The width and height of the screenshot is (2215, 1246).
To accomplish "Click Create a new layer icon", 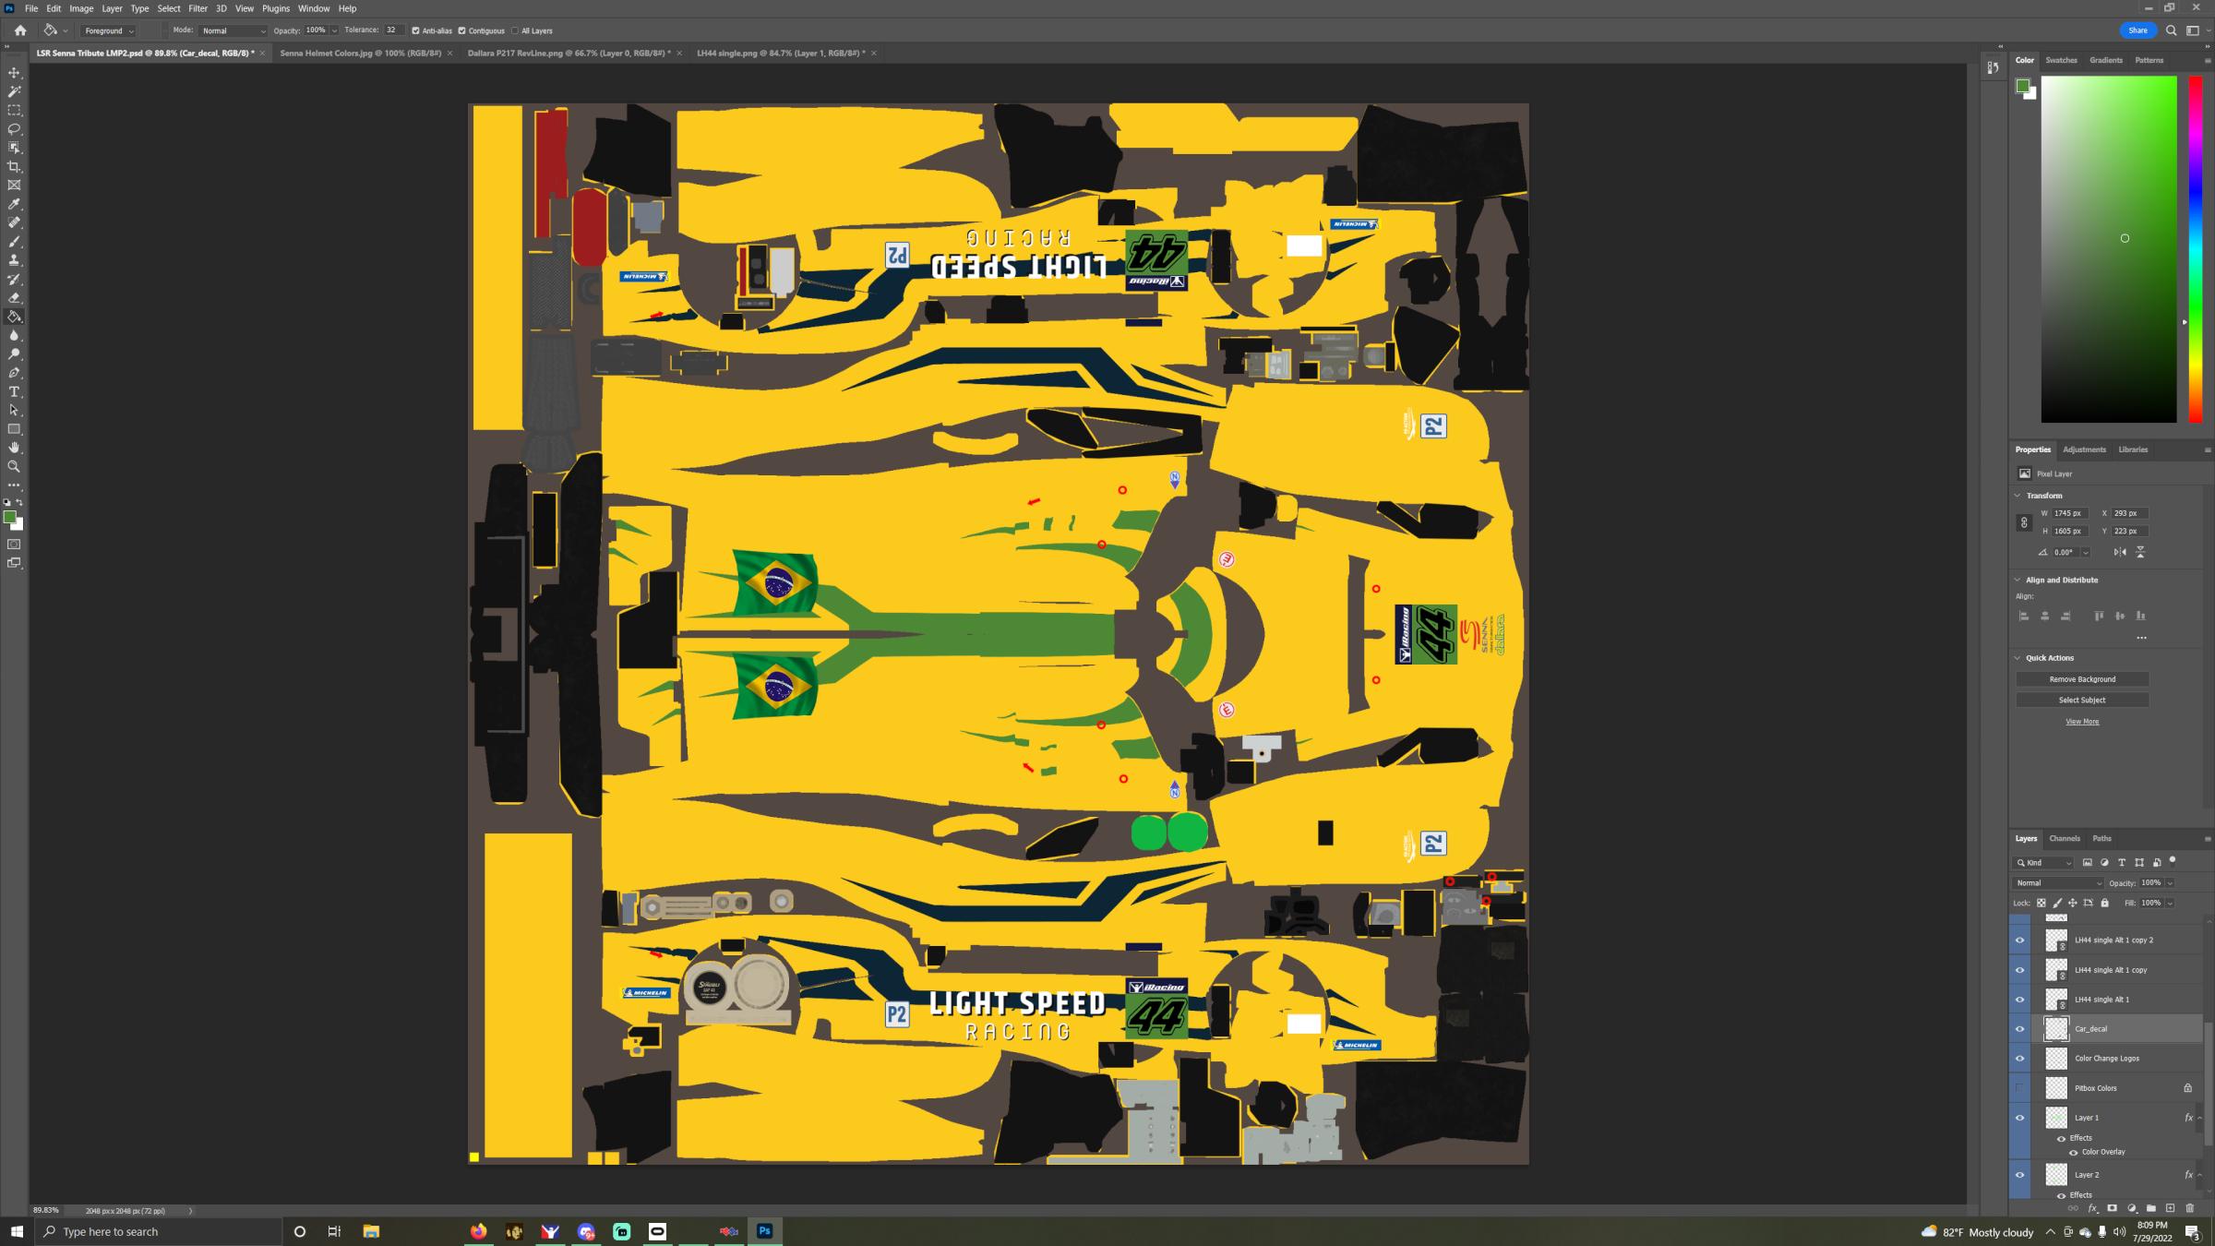I will (x=2170, y=1208).
